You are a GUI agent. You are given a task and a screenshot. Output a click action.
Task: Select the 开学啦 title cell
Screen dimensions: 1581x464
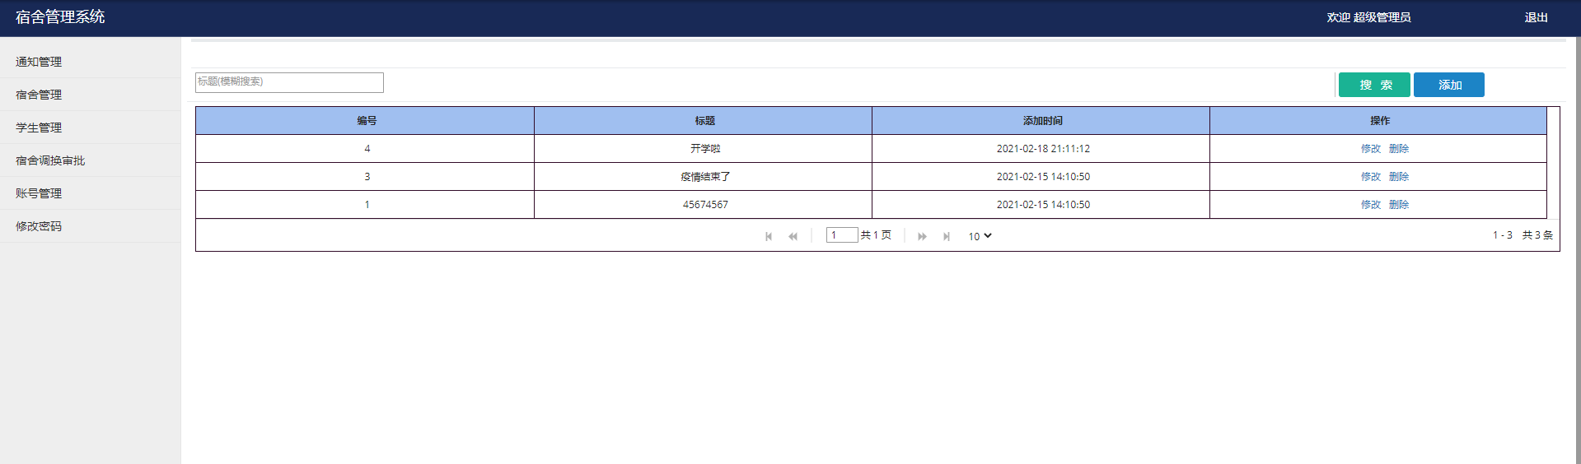[x=703, y=149]
